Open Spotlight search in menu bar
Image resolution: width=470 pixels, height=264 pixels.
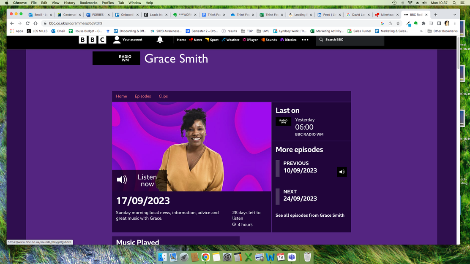(454, 3)
